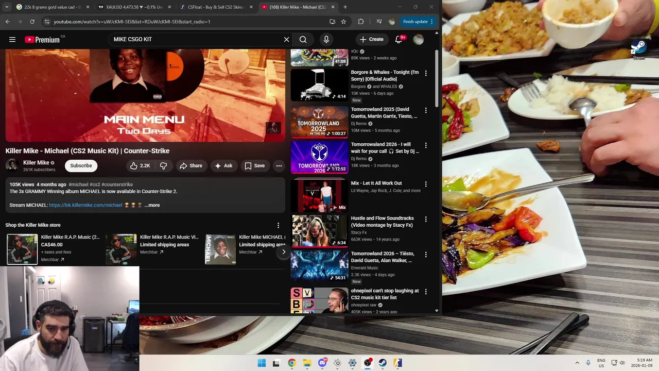Open YouTube account avatar menu
The height and width of the screenshot is (371, 659).
[x=418, y=39]
